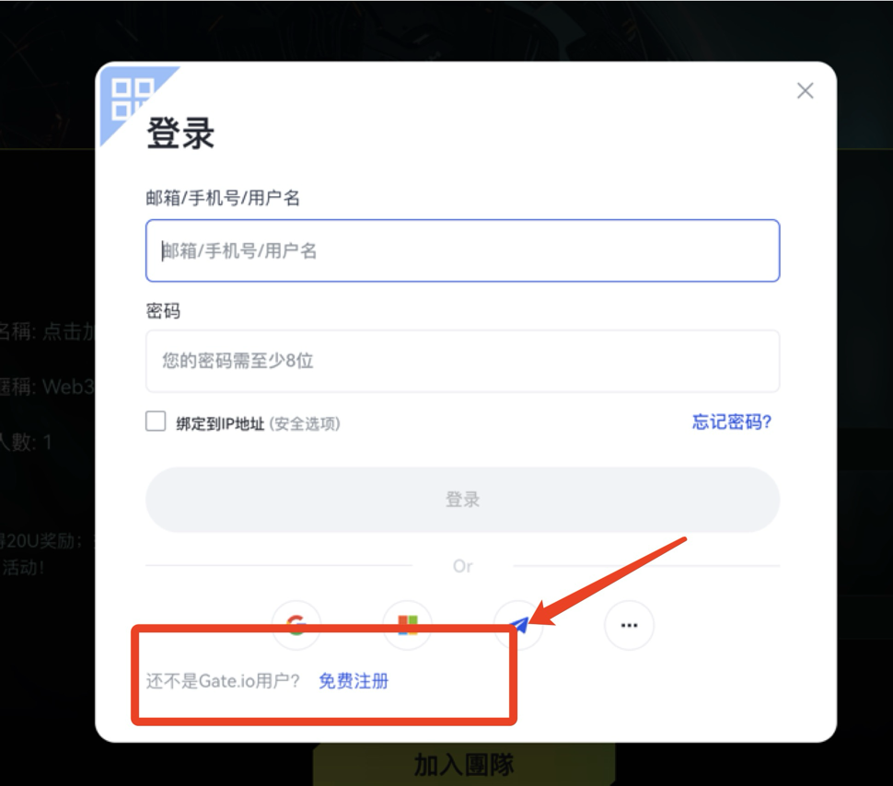This screenshot has height=786, width=893.
Task: Click the 登录 dialog heading
Action: pos(180,133)
